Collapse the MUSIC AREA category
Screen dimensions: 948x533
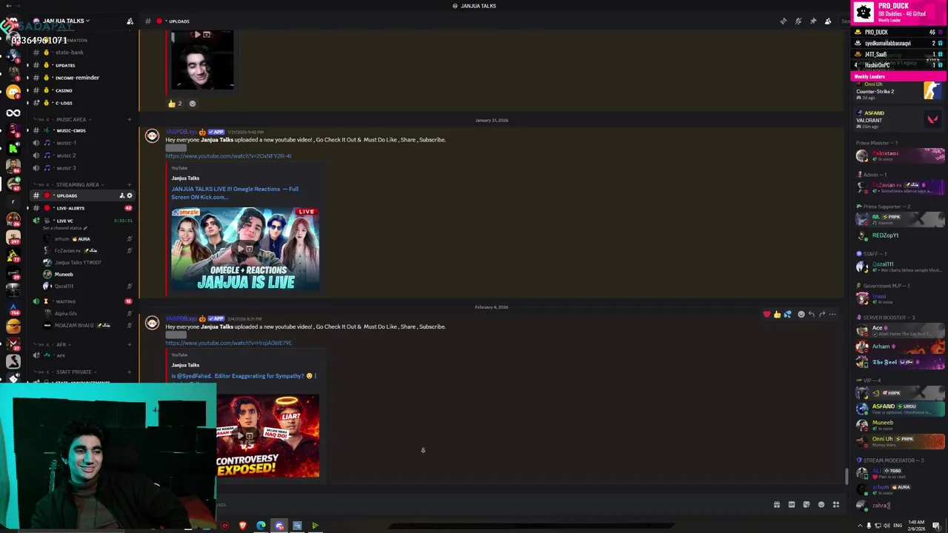coord(70,119)
